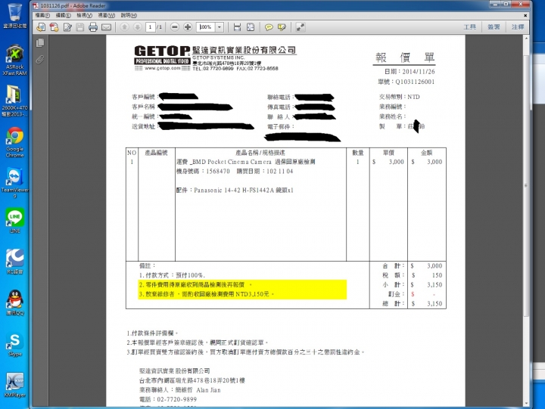Open the Recycle Bin desktop icon
Viewport: 545px width, 409px height.
click(14, 17)
